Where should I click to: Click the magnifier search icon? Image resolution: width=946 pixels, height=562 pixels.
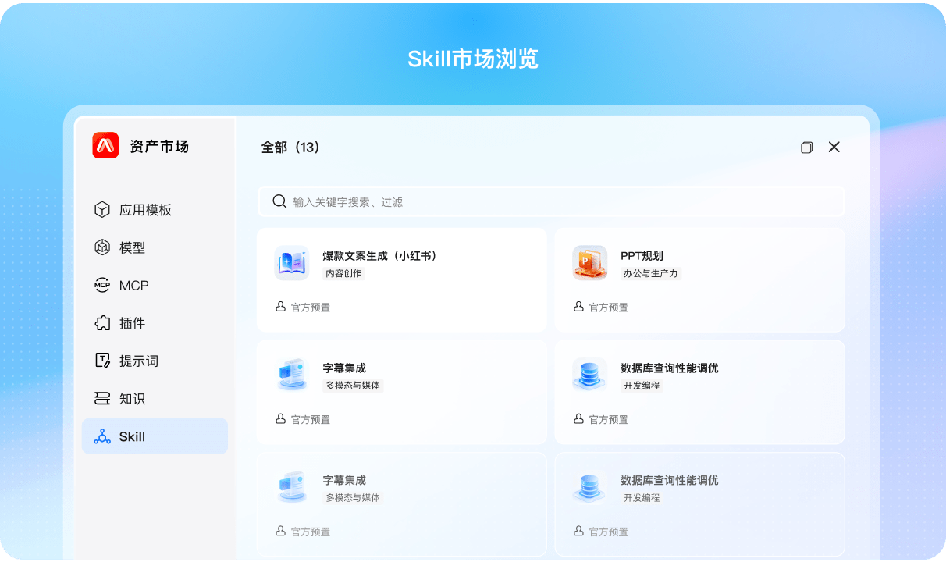pos(279,201)
